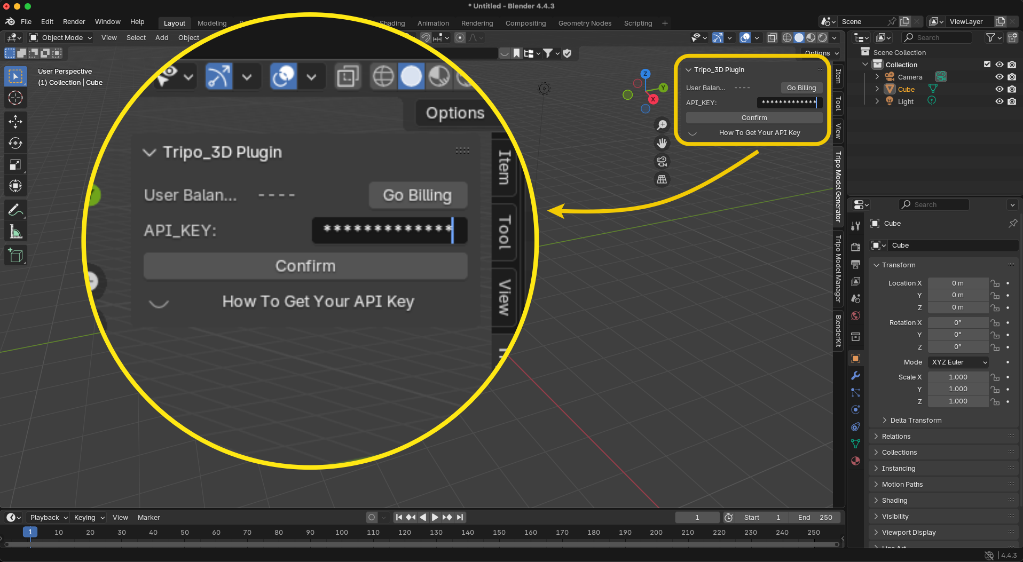The height and width of the screenshot is (562, 1023).
Task: Click Confirm in Tripo plugin panel
Action: [x=754, y=117]
